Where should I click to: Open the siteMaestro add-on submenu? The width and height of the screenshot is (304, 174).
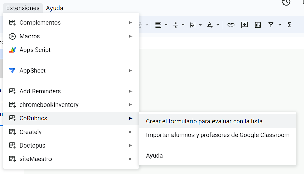(x=71, y=159)
